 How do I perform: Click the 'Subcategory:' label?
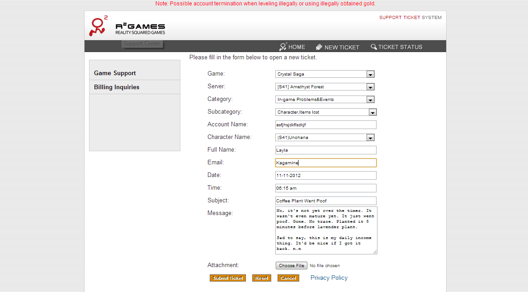tap(225, 112)
